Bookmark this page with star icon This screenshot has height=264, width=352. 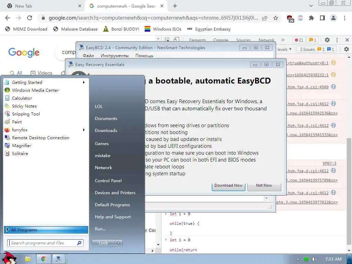pyautogui.click(x=276, y=18)
